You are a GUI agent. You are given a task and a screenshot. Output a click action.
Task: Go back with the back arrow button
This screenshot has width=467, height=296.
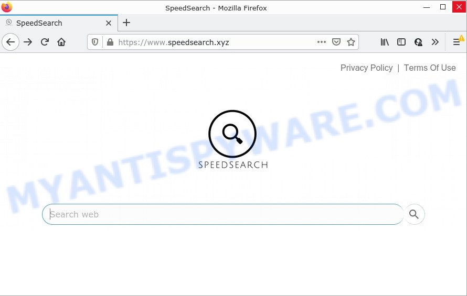tap(10, 42)
